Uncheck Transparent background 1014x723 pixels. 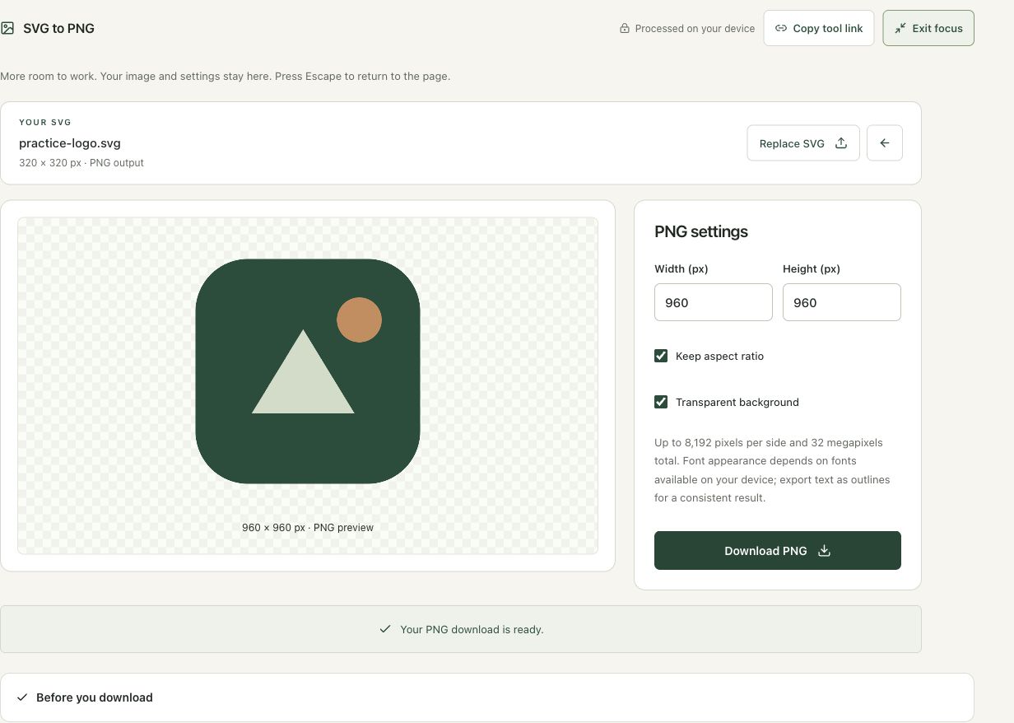point(661,402)
